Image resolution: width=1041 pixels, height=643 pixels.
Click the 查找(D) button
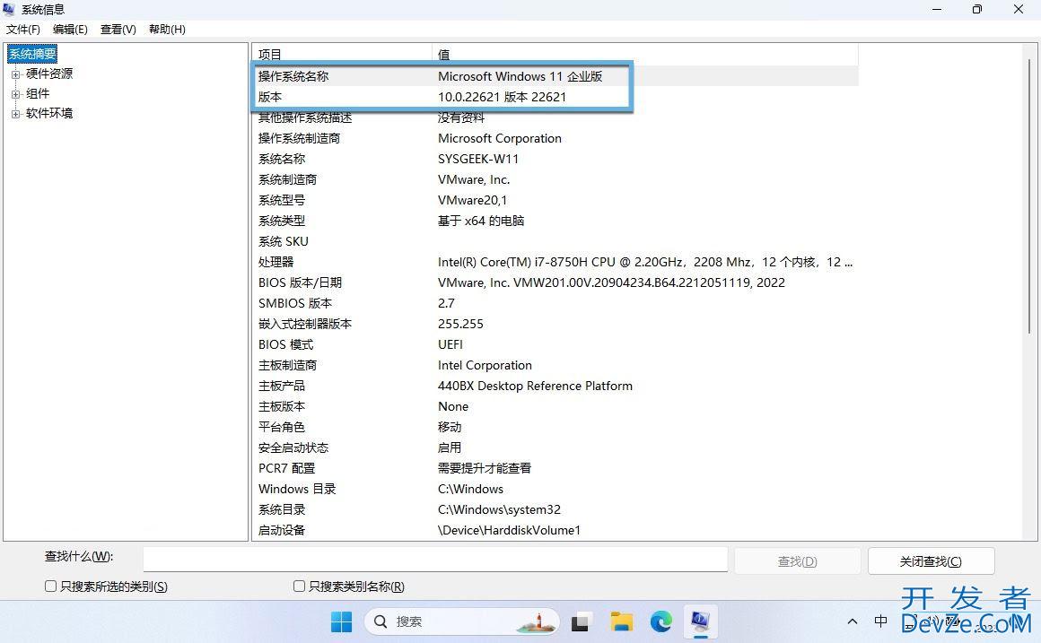pos(797,561)
